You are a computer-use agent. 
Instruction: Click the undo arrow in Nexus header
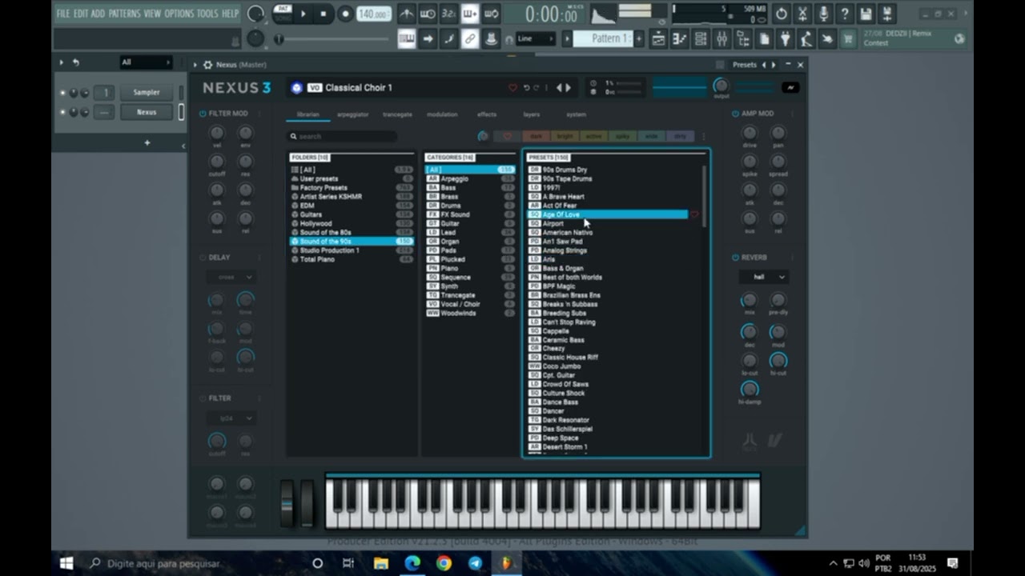[526, 88]
